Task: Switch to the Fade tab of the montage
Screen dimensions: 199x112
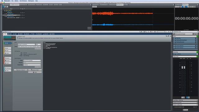Action: (x=32, y=34)
